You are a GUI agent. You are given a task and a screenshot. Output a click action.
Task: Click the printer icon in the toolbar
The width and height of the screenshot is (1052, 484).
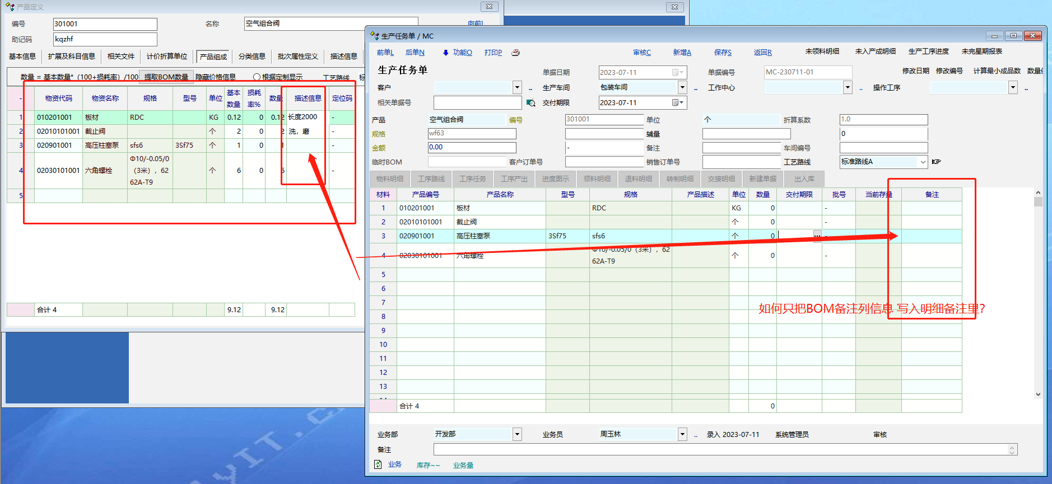(x=515, y=53)
